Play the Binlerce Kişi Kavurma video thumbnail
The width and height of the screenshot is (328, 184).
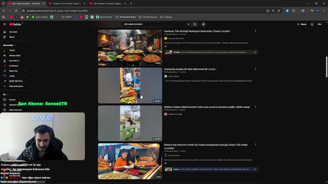pyautogui.click(x=130, y=161)
